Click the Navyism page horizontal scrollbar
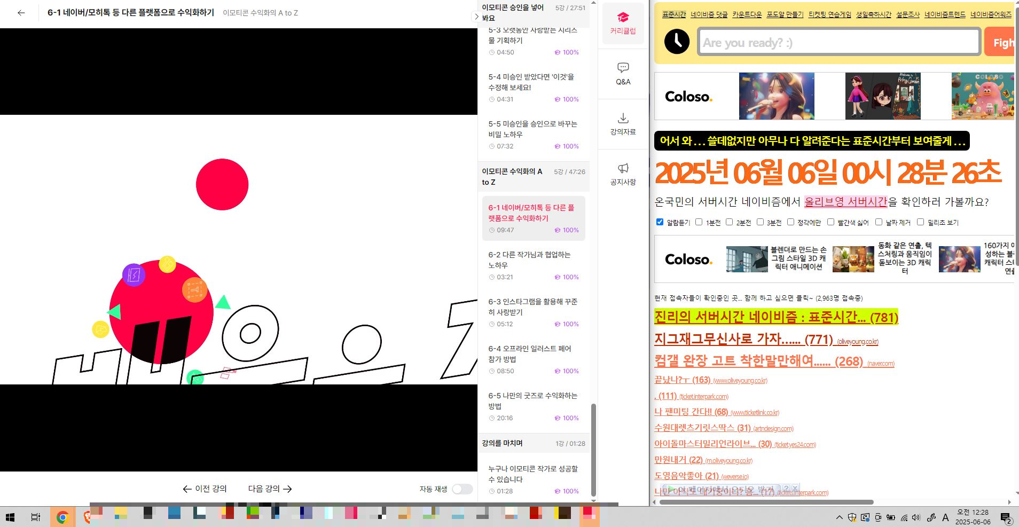Image resolution: width=1019 pixels, height=527 pixels. click(766, 502)
